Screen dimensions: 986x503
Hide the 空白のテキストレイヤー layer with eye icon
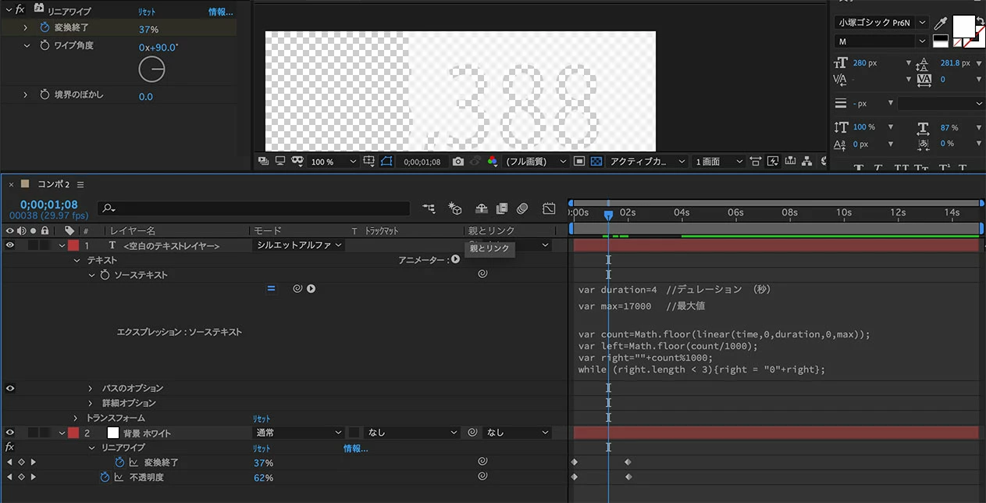[10, 245]
